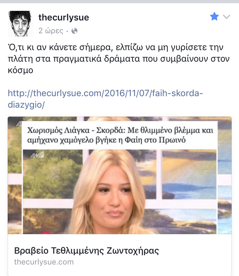Open the '2 ώρες' timestamp permalink
The height and width of the screenshot is (276, 239).
[x=51, y=31]
